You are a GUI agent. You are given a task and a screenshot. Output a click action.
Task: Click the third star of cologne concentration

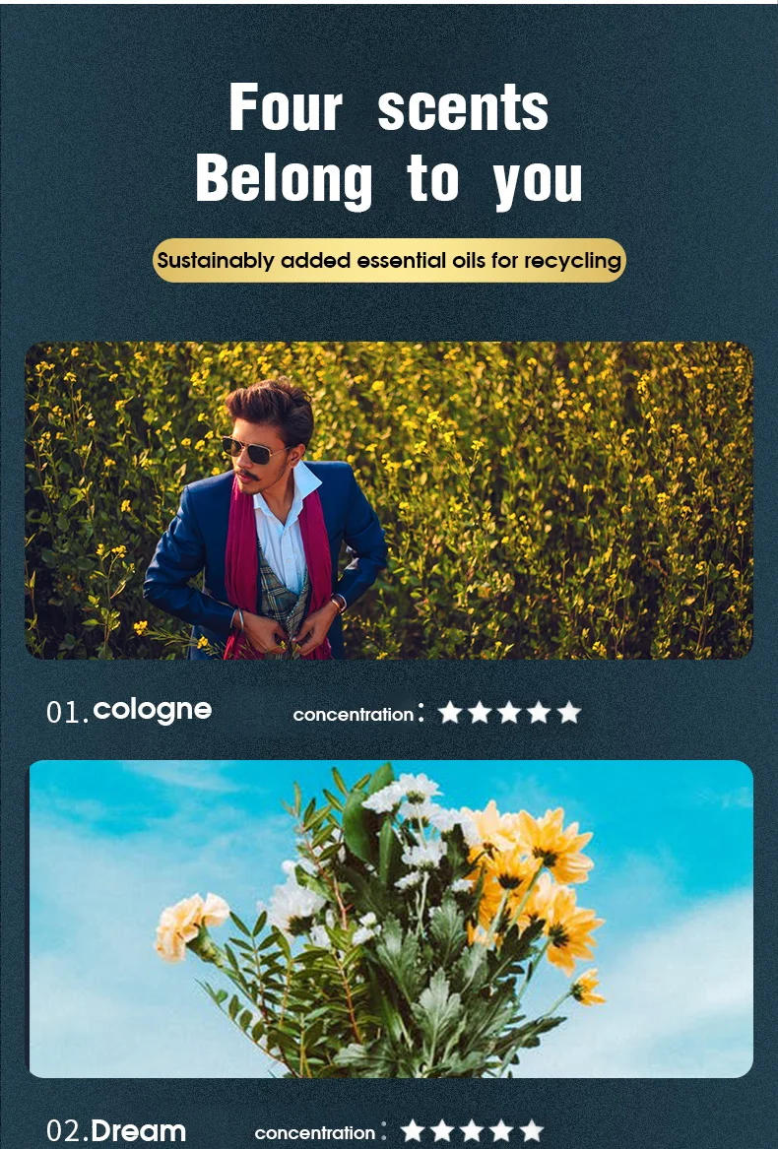click(x=509, y=712)
